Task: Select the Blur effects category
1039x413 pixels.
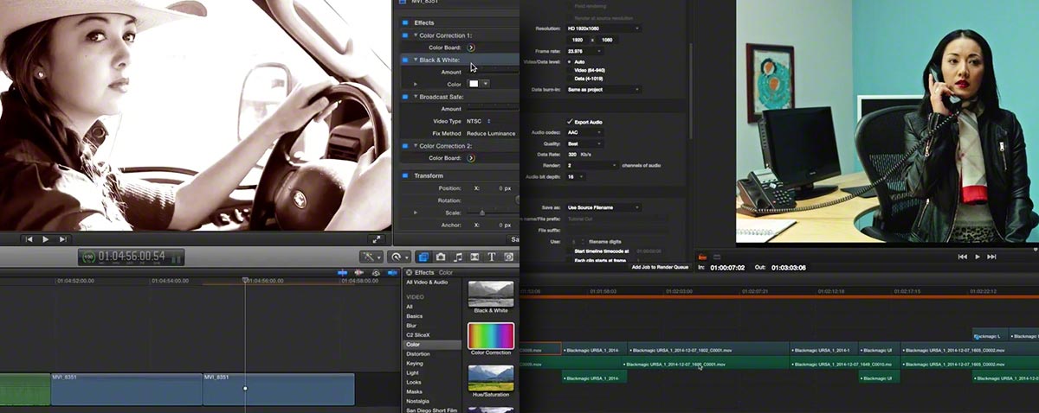Action: pyautogui.click(x=412, y=326)
